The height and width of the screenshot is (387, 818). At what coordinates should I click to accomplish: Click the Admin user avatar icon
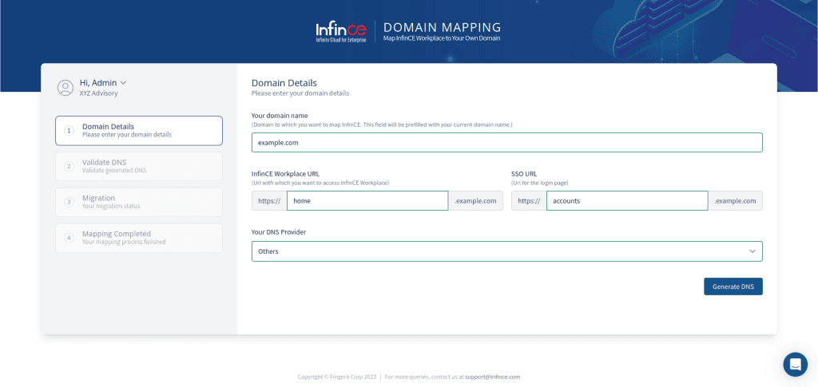pos(66,88)
